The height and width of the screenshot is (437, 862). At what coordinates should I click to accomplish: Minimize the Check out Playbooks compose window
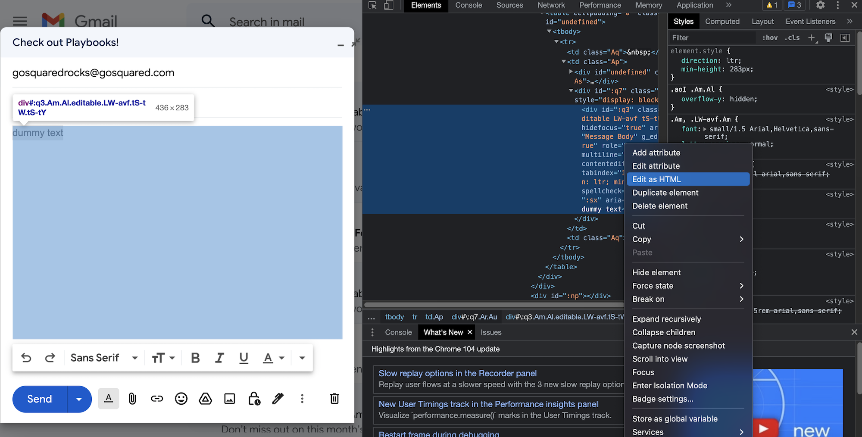click(340, 44)
